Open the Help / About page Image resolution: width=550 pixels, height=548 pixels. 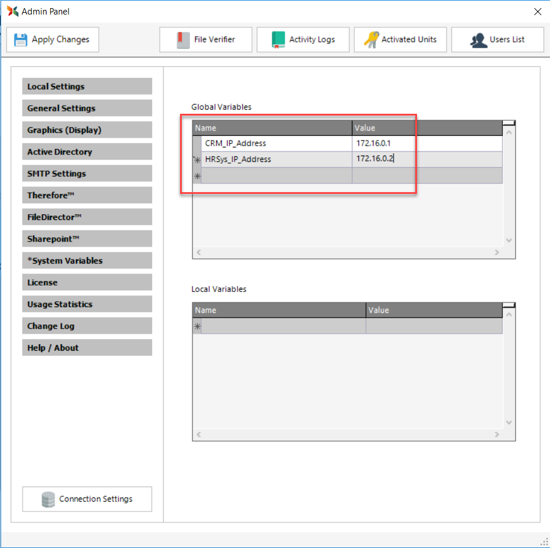[87, 348]
